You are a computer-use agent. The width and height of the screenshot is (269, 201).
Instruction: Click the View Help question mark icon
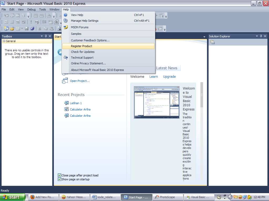pyautogui.click(x=65, y=15)
